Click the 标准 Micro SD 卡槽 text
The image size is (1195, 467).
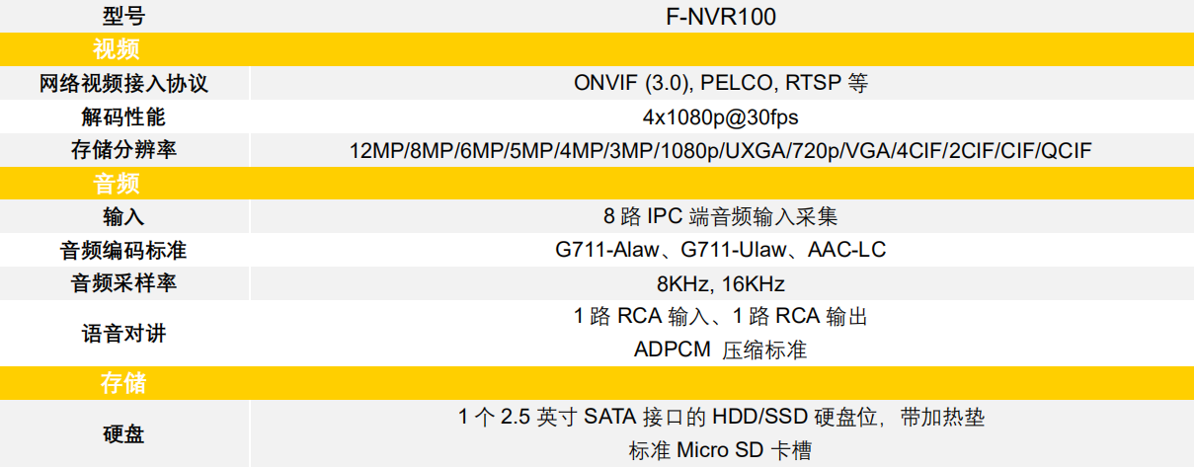click(x=720, y=451)
